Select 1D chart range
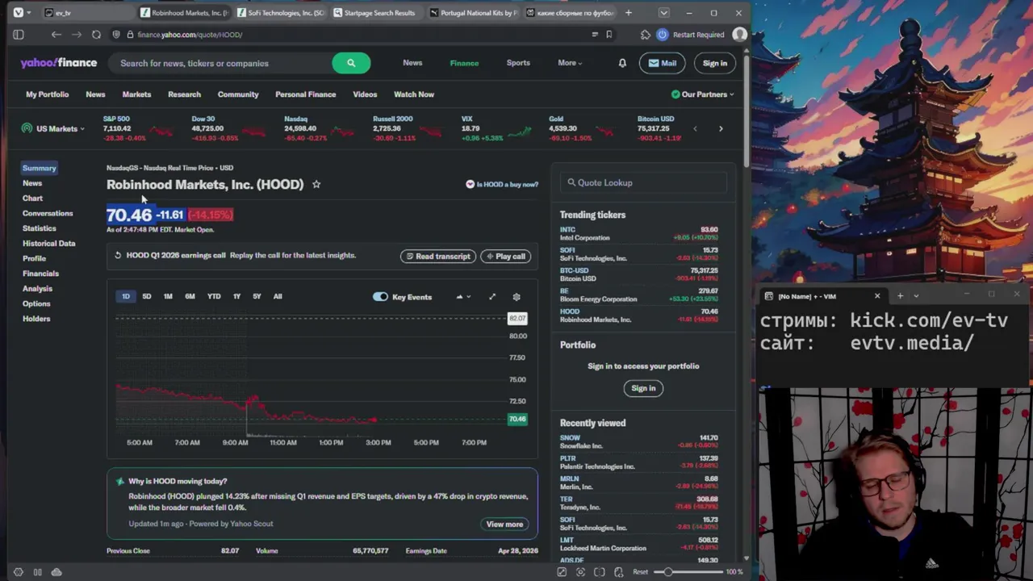This screenshot has width=1033, height=581. click(x=126, y=296)
